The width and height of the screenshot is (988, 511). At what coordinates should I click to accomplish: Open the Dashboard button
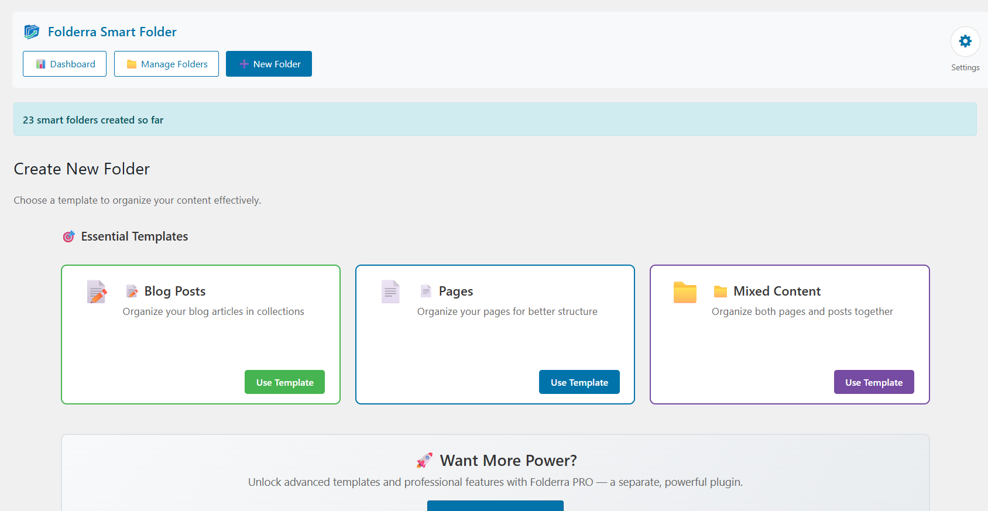[x=64, y=64]
